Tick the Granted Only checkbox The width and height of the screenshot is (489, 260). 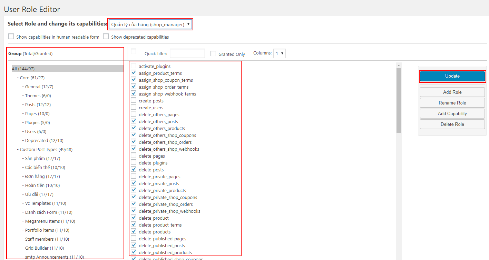213,53
